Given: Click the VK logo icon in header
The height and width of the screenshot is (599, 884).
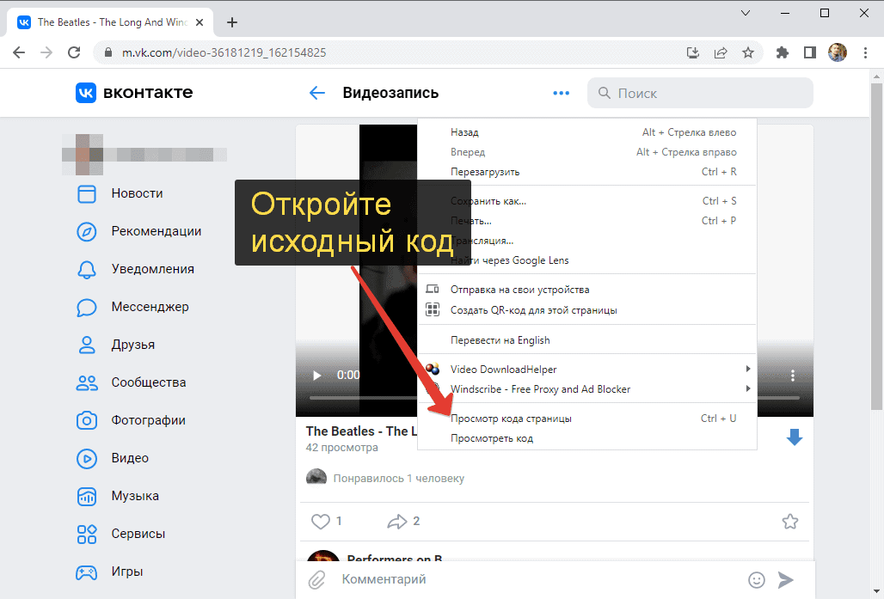Looking at the screenshot, I should 86,93.
